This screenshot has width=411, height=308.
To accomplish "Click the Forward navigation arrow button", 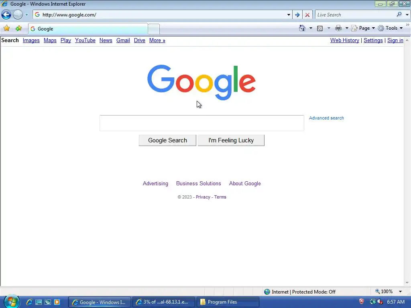I will [x=18, y=15].
